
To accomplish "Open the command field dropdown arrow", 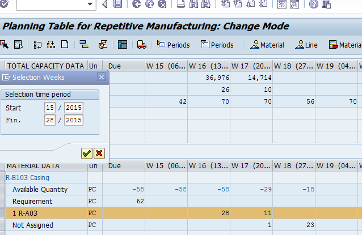I will point(90,4).
